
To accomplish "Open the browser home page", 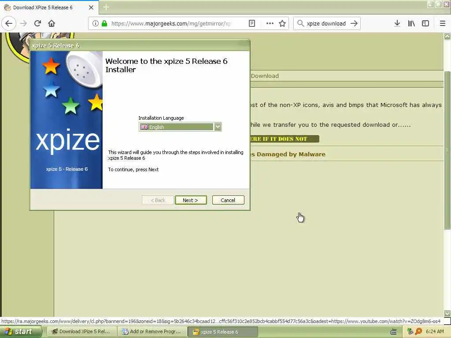I will [52, 23].
